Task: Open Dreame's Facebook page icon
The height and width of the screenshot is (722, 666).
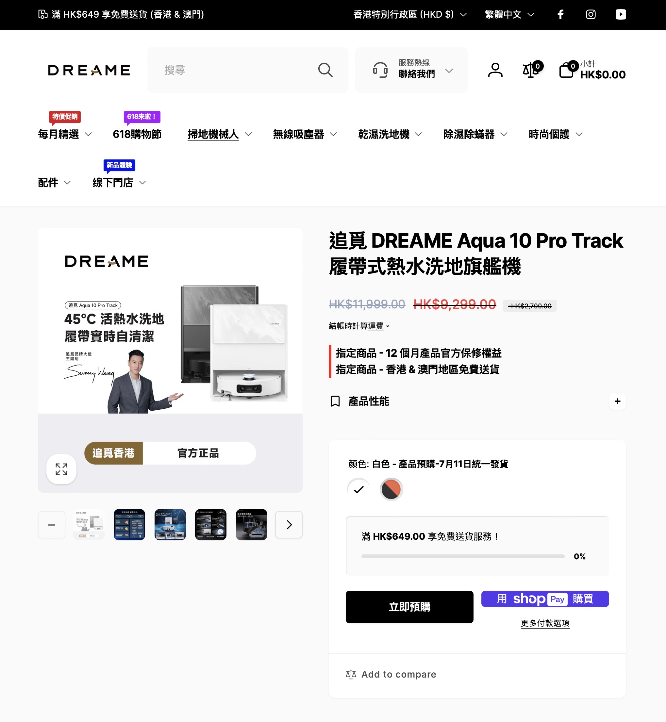Action: (560, 14)
